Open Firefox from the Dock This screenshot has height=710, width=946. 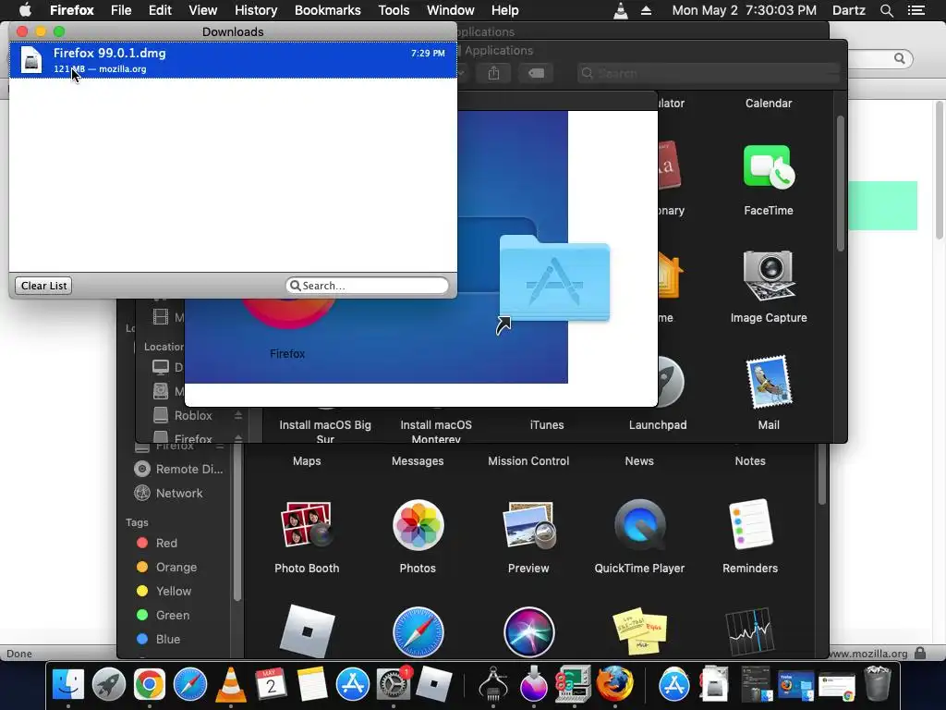coord(614,685)
